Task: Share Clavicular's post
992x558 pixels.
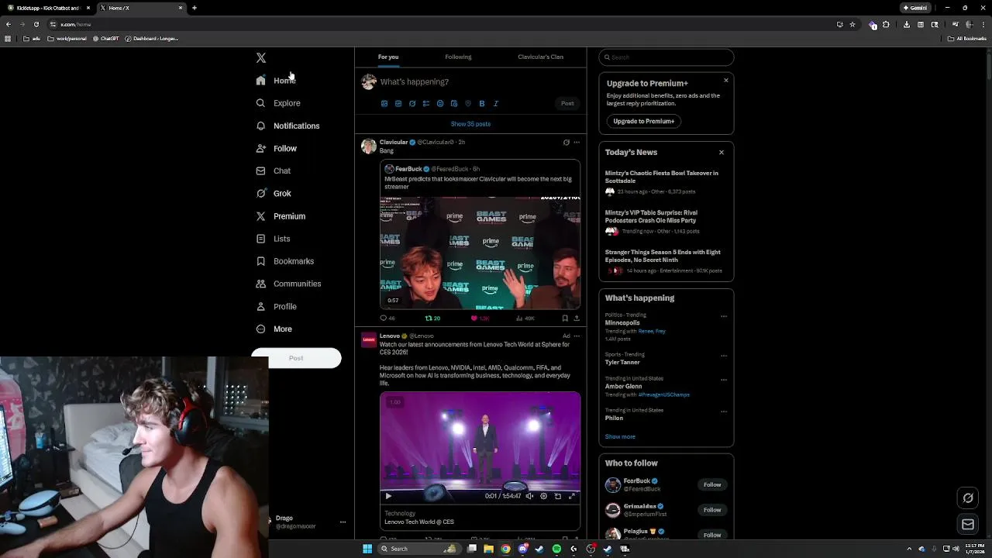Action: (577, 318)
